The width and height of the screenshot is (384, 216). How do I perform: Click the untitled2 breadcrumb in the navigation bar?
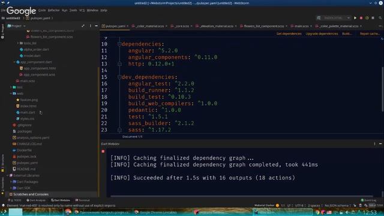pyautogui.click(x=13, y=18)
